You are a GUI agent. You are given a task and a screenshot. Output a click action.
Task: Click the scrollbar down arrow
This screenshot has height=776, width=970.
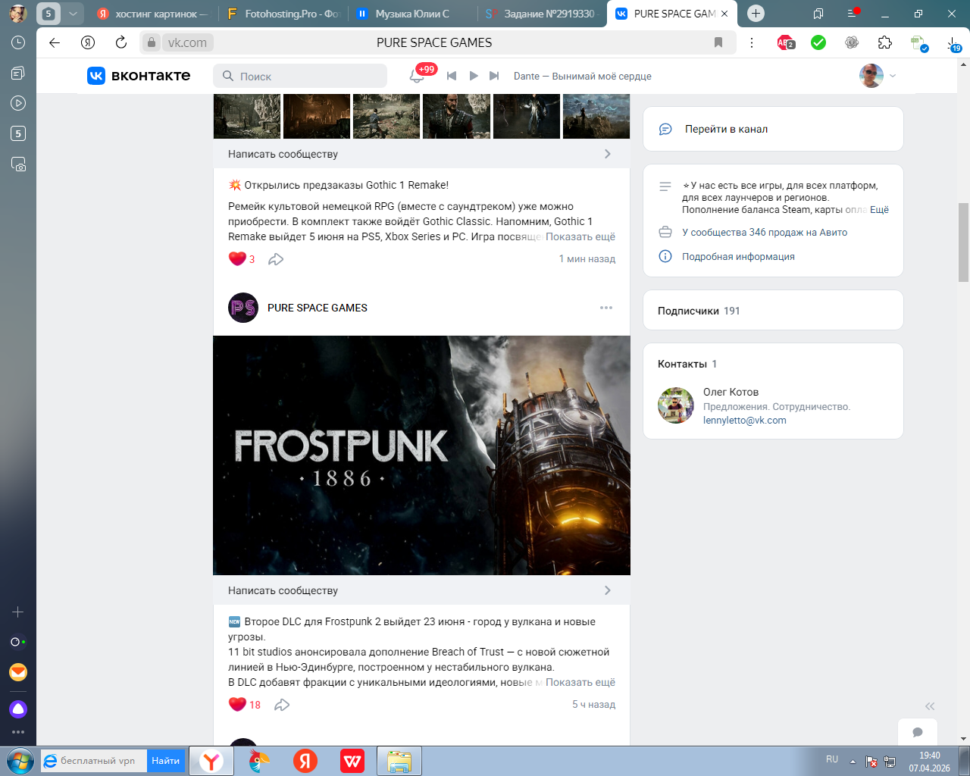pyautogui.click(x=963, y=738)
